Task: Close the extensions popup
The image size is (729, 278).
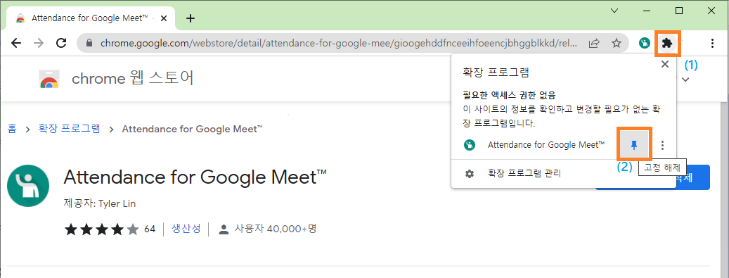Action: 665,64
